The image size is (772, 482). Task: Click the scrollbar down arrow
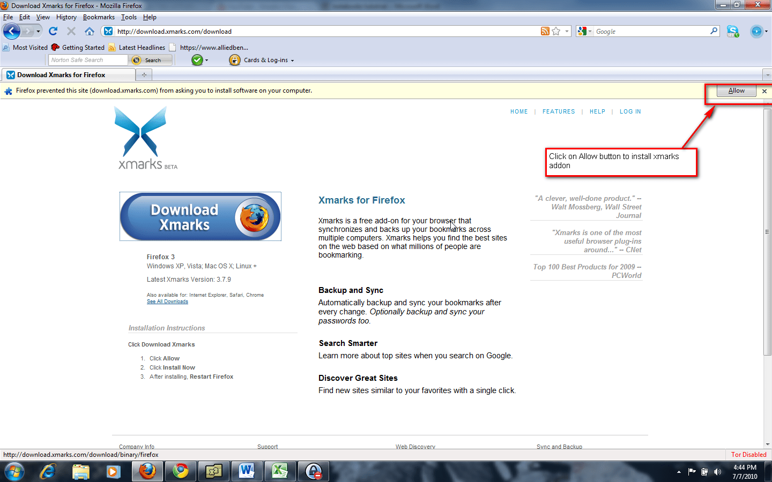click(x=767, y=444)
